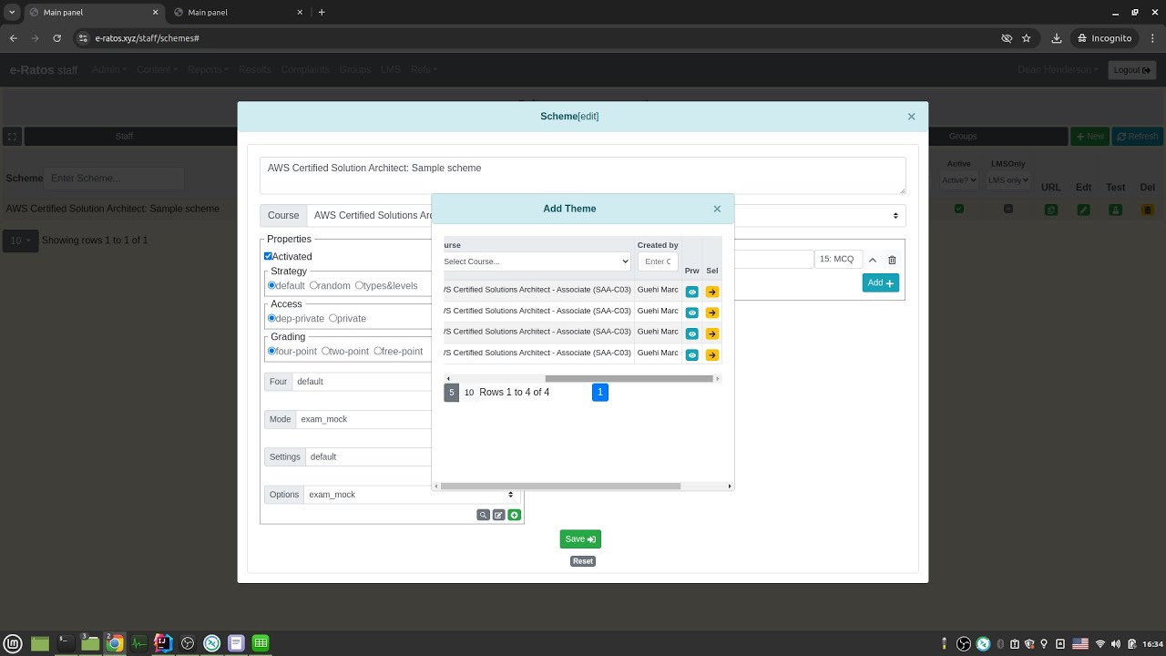Open the Incognito profile button
The image size is (1166, 656).
point(1104,38)
